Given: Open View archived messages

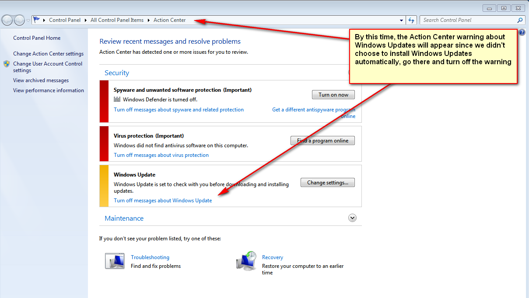Looking at the screenshot, I should click(41, 80).
